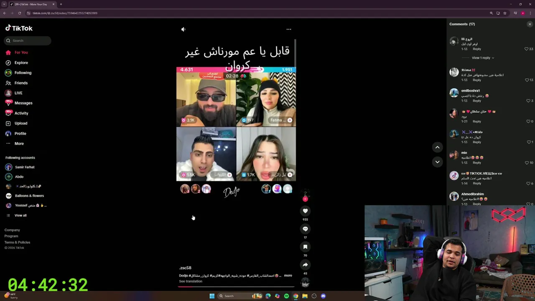The width and height of the screenshot is (535, 301).
Task: Open the Windows Start menu
Action: [x=212, y=296]
